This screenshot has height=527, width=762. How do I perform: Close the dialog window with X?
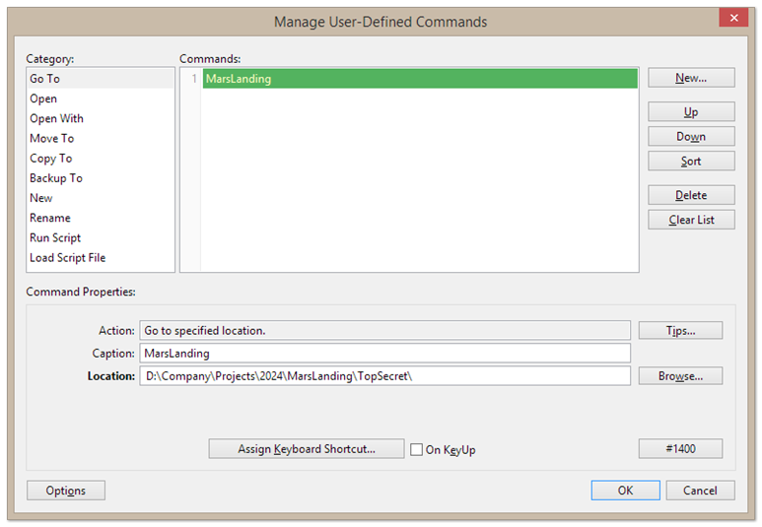(732, 19)
